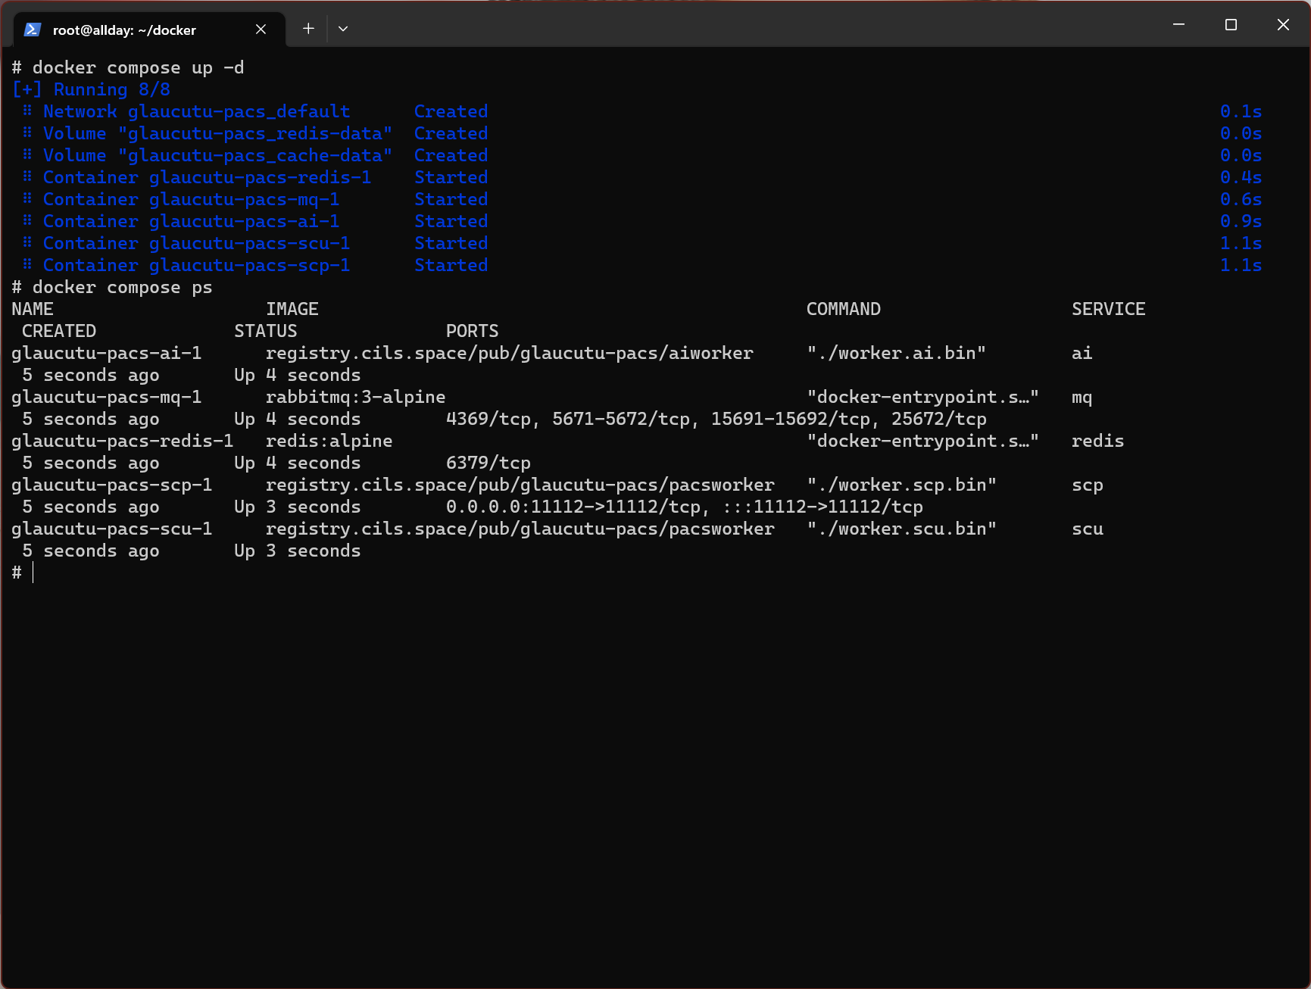Click the empty prompt line at cursor

[x=33, y=572]
